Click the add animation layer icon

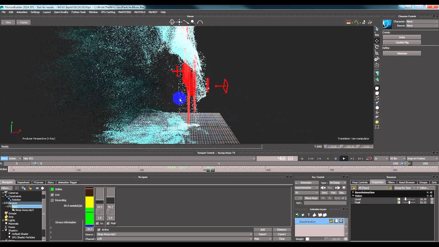(x=297, y=215)
